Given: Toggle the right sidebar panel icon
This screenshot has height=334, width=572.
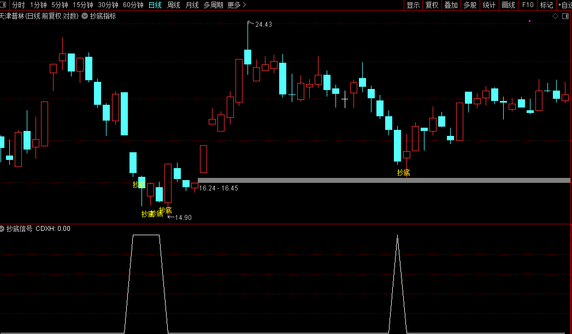Looking at the screenshot, I should coord(565,16).
